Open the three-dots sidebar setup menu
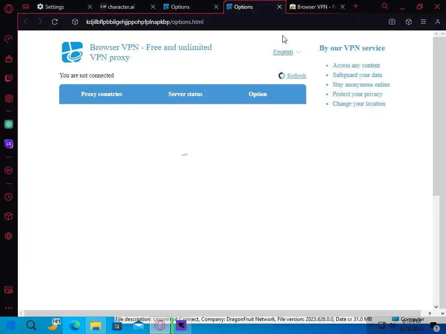This screenshot has width=446, height=334. 9,308
